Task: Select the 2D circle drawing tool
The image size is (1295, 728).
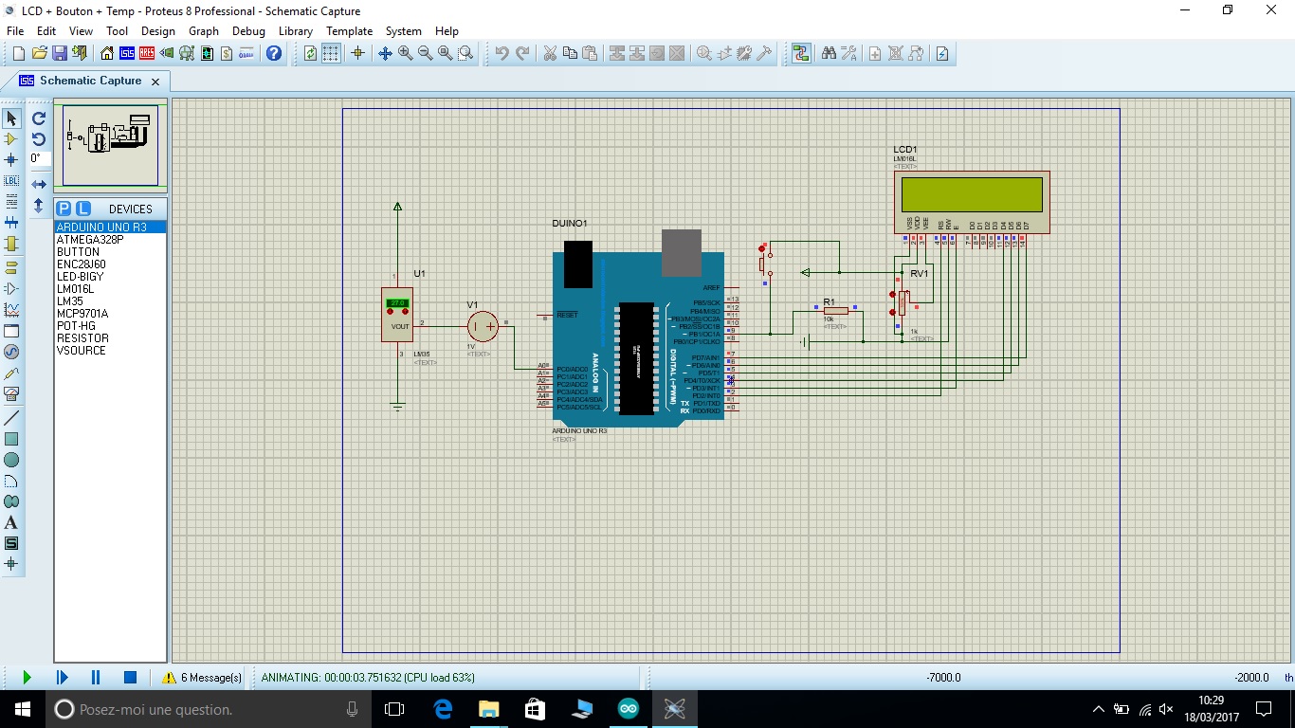Action: click(x=11, y=460)
